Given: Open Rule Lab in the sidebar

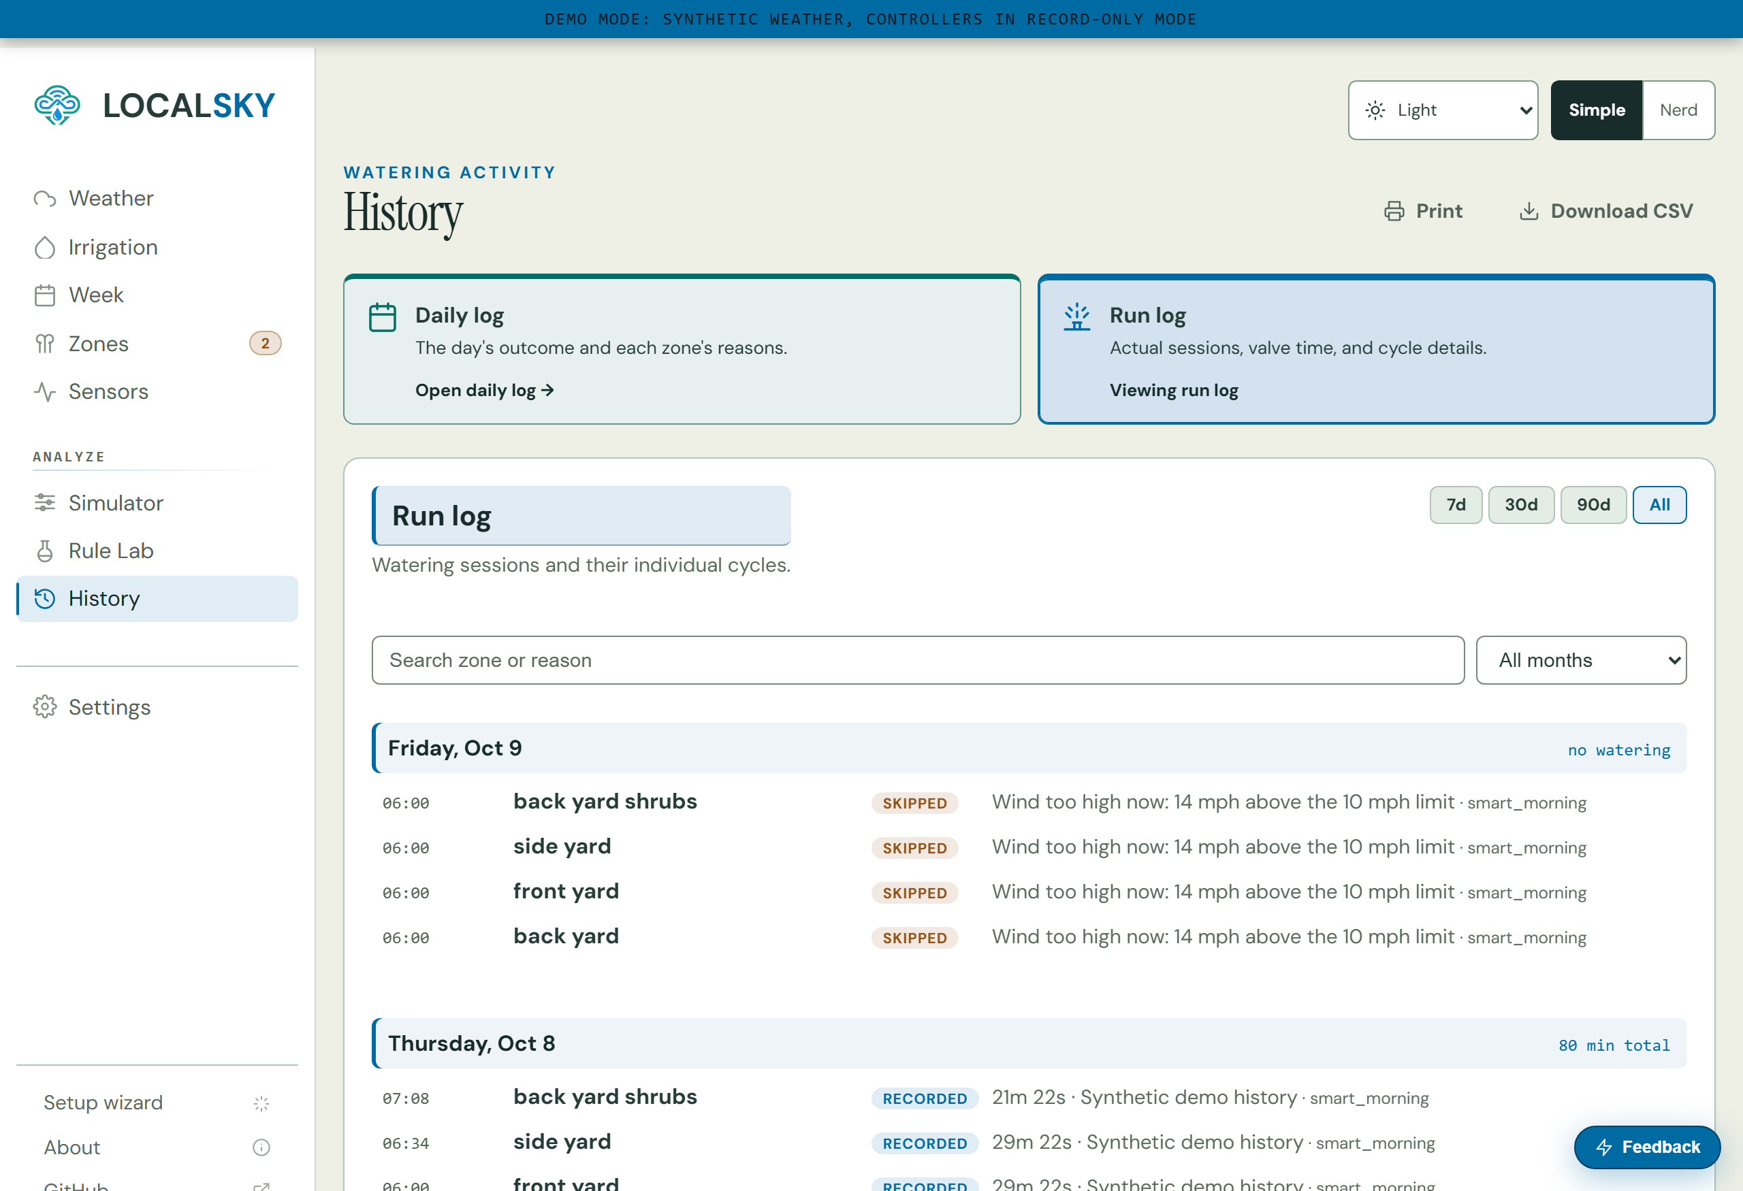Looking at the screenshot, I should (157, 551).
